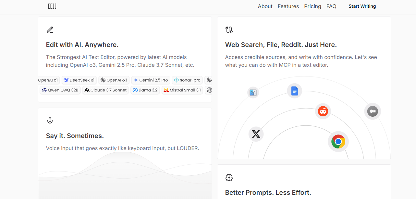Navigate to FAQ in the header
This screenshot has height=199, width=416.
(x=331, y=6)
